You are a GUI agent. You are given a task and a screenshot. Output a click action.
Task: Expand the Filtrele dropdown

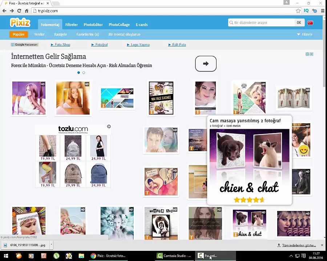(305, 34)
